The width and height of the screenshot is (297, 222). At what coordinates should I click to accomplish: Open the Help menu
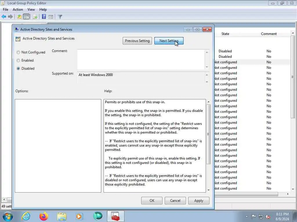point(43,10)
